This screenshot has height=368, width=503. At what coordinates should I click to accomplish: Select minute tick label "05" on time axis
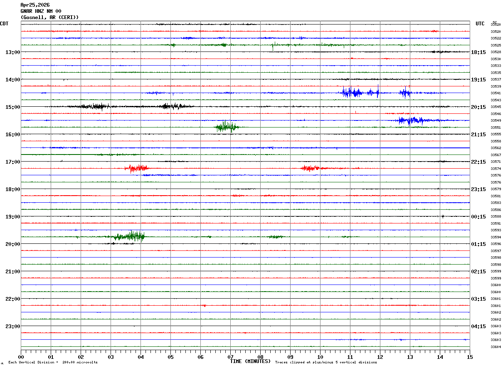coord(170,357)
